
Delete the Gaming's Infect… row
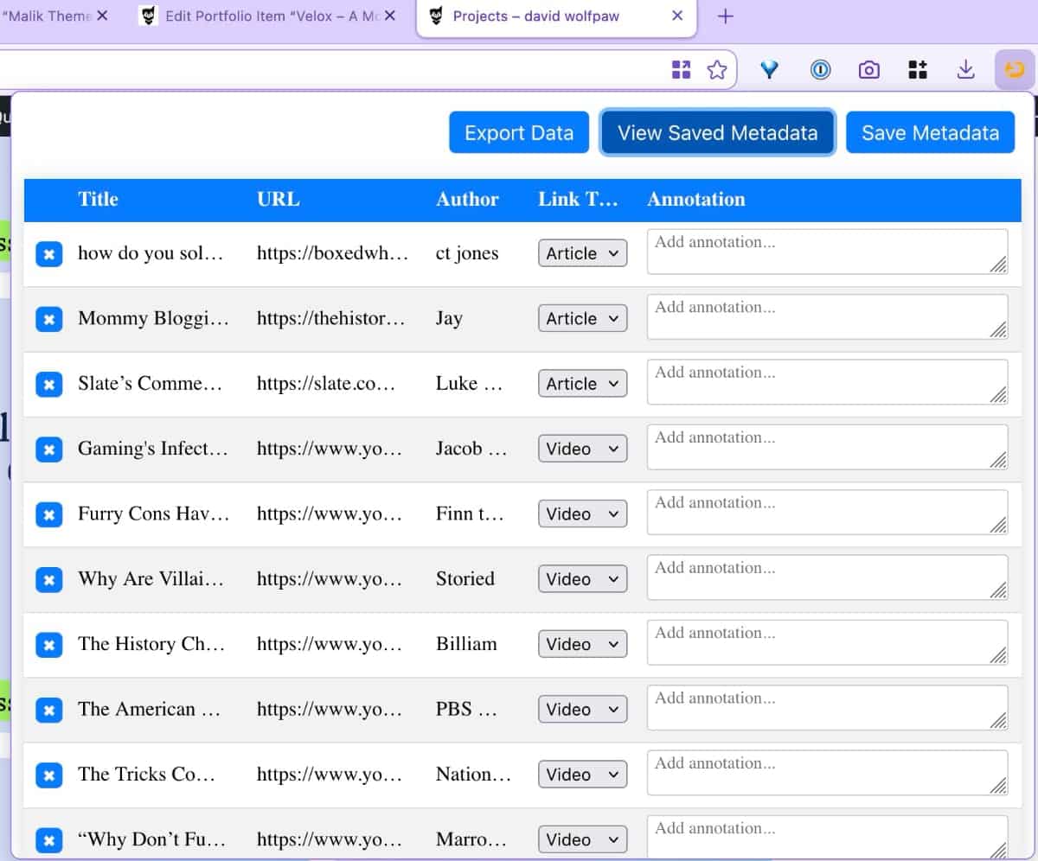click(49, 450)
